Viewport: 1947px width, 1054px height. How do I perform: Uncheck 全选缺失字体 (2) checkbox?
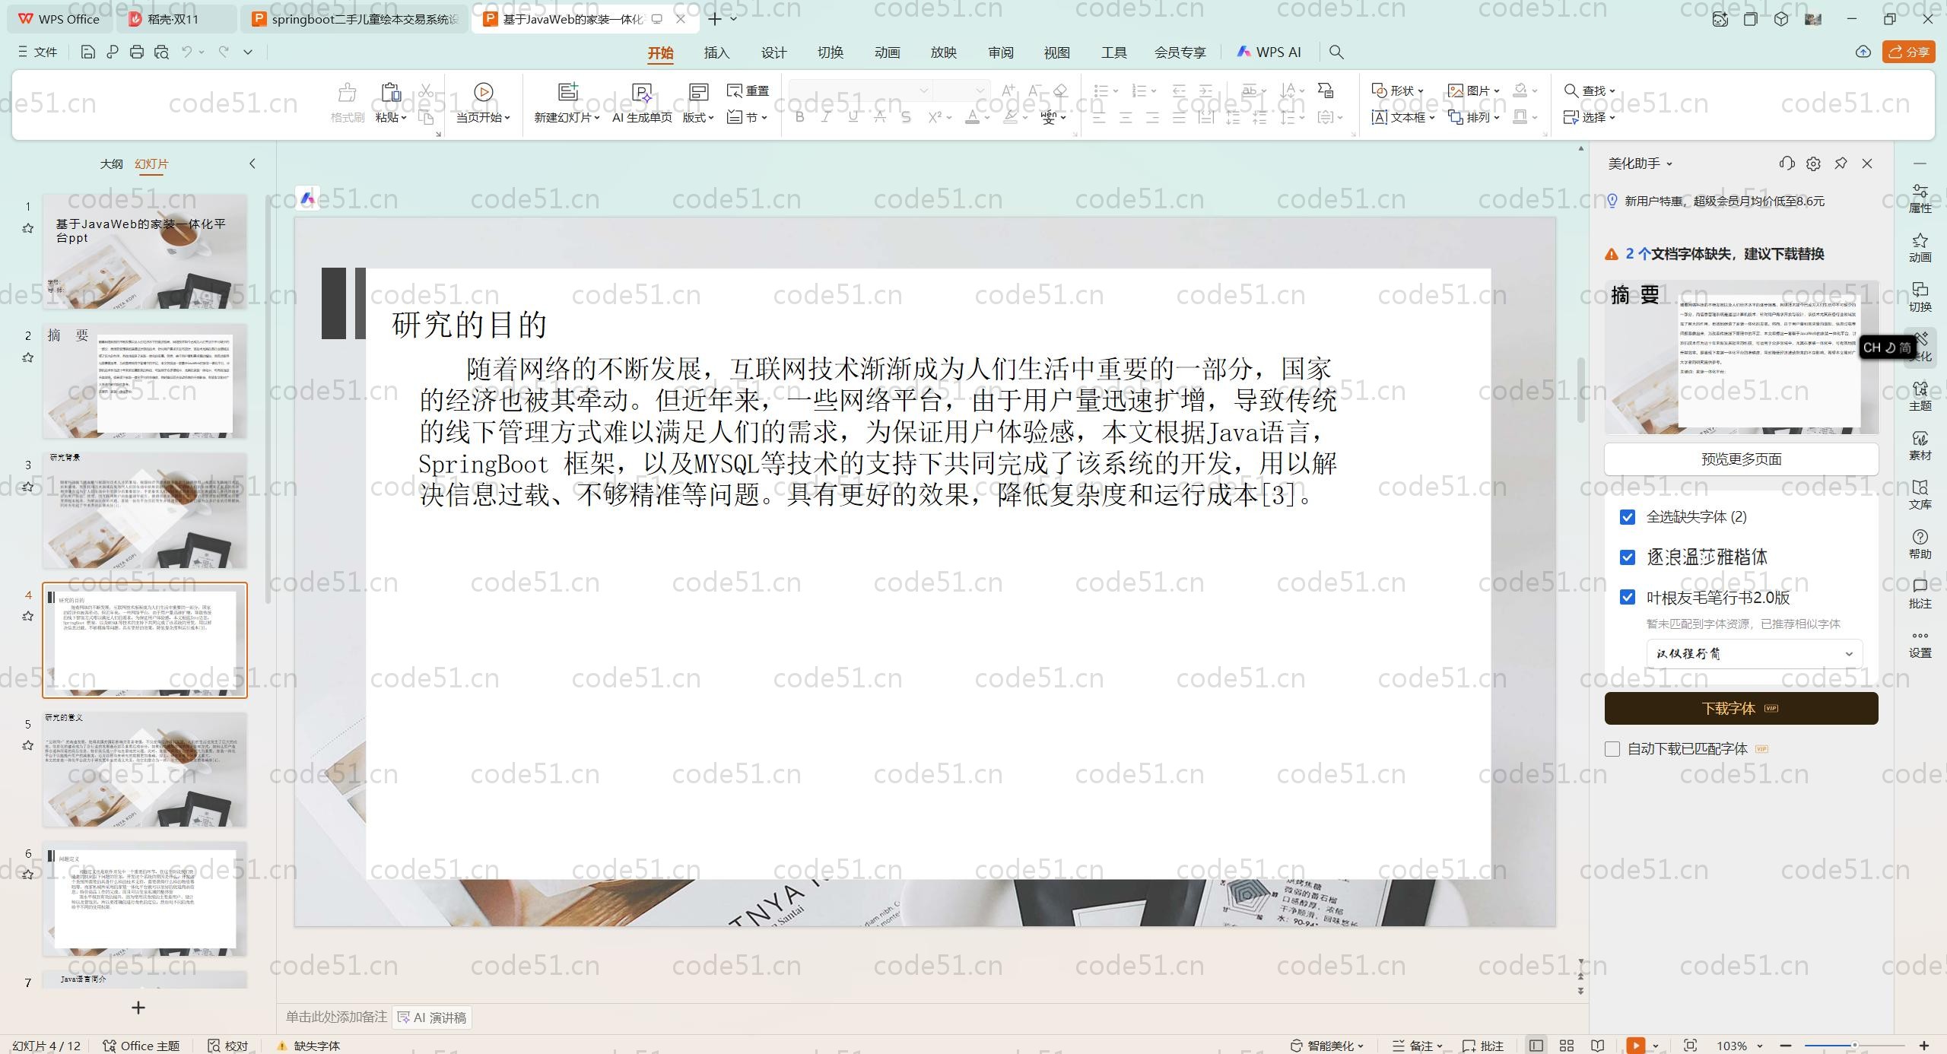click(1628, 517)
